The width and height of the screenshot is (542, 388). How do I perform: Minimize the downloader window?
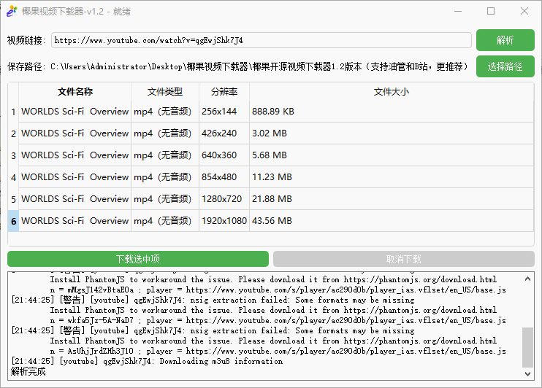[458, 11]
